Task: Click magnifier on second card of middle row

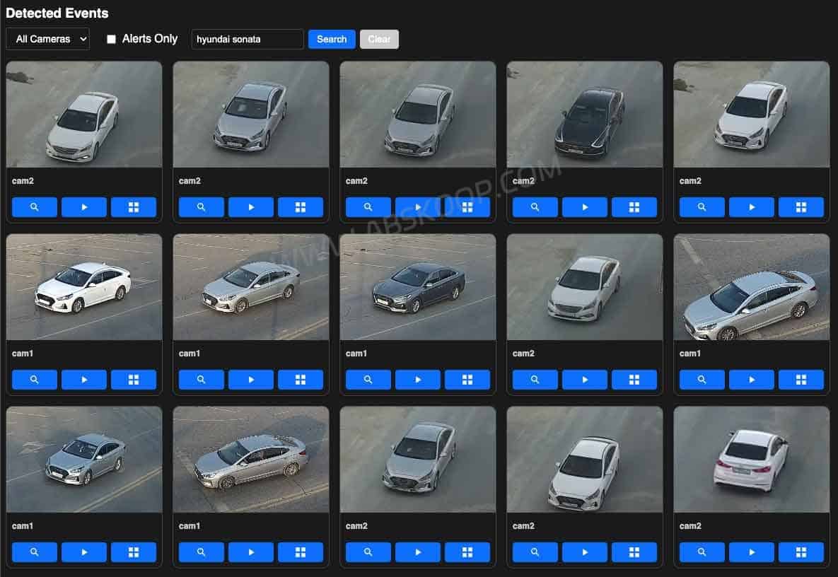Action: coord(201,379)
